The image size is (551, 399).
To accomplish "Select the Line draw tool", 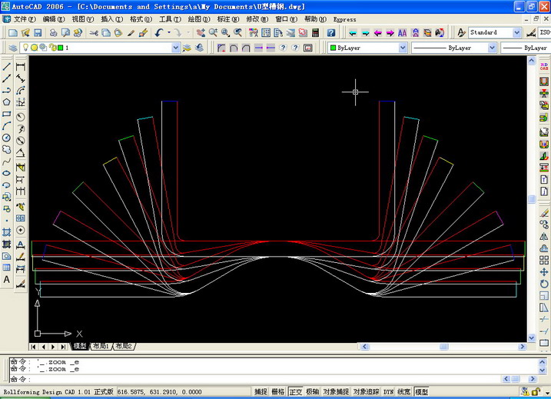I will pos(7,66).
